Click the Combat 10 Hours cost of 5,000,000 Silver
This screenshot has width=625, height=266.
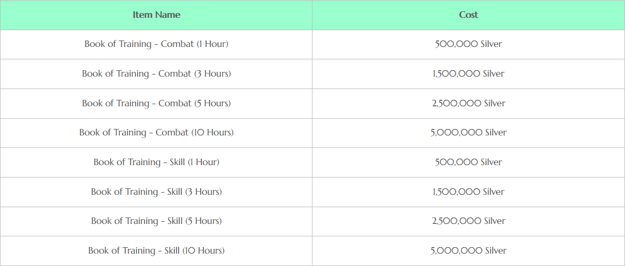coord(468,133)
